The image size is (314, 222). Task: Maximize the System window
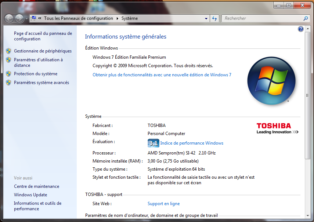pos(289,6)
